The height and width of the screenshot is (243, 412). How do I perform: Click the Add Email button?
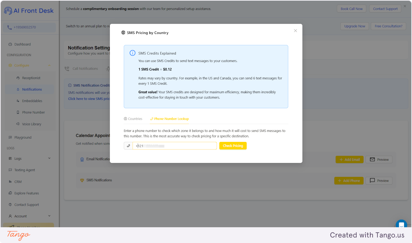[x=350, y=159]
